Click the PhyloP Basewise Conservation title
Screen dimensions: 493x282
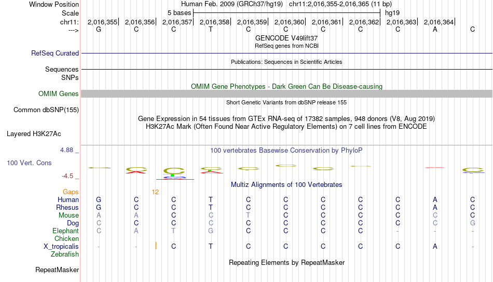coord(286,151)
